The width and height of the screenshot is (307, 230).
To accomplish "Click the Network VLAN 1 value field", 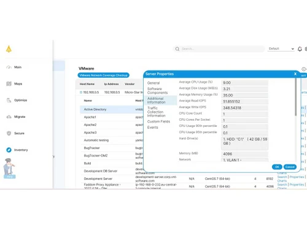I will click(244, 160).
